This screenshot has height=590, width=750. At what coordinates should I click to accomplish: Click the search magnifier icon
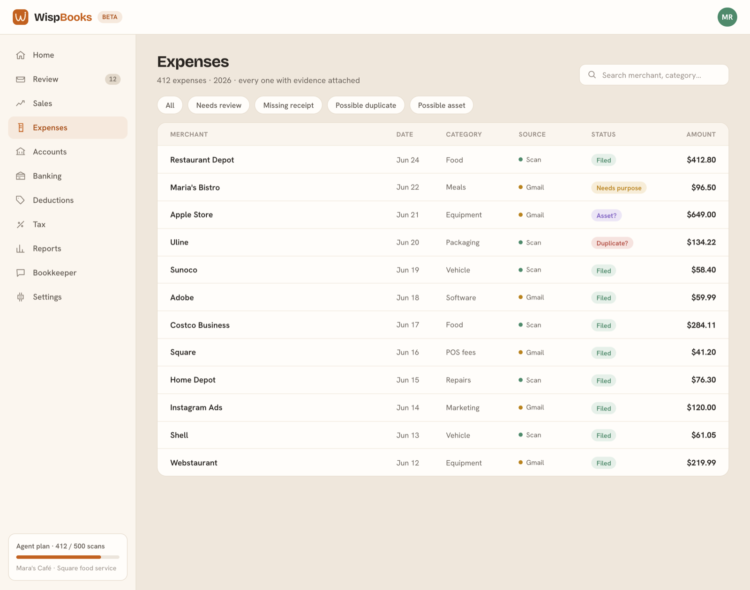click(592, 75)
